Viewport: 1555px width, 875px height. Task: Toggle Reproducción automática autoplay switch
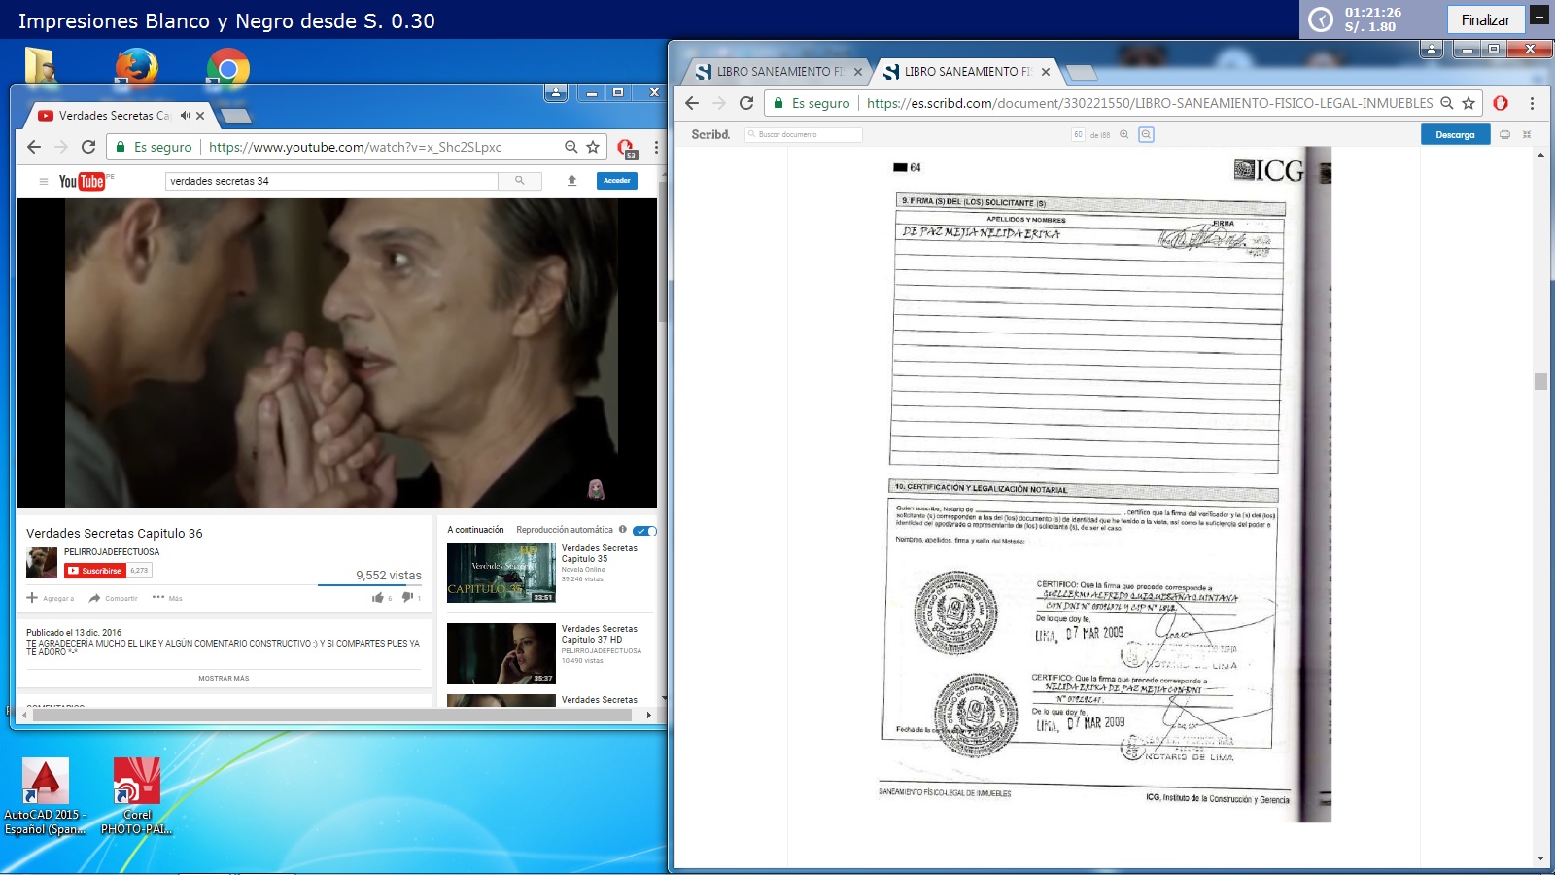(644, 531)
